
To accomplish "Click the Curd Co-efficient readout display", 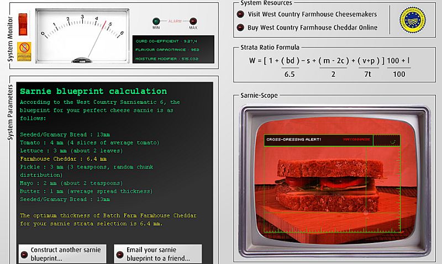I will pos(166,40).
